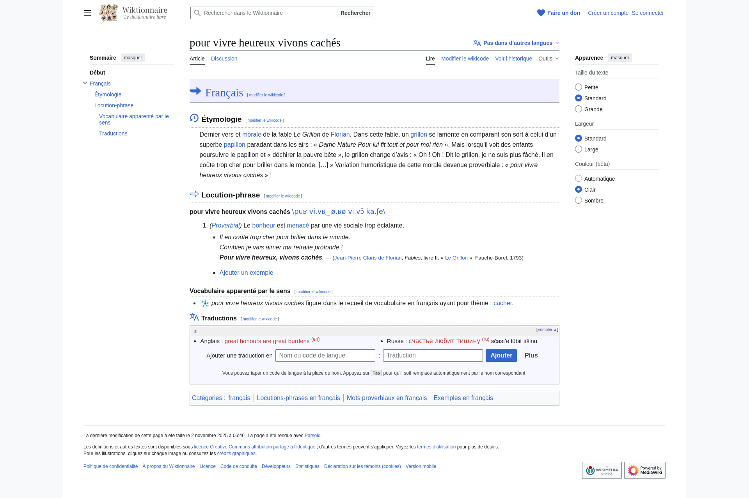Expand the Outils dropdown menu
This screenshot has width=749, height=498.
pos(548,59)
